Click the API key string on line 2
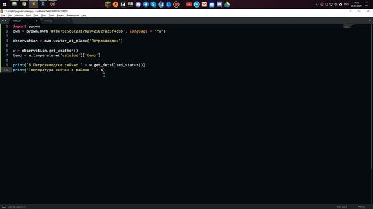This screenshot has height=209, width=373. tap(87, 31)
